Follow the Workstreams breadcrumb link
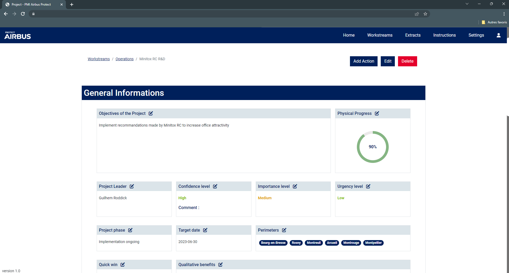 point(99,59)
